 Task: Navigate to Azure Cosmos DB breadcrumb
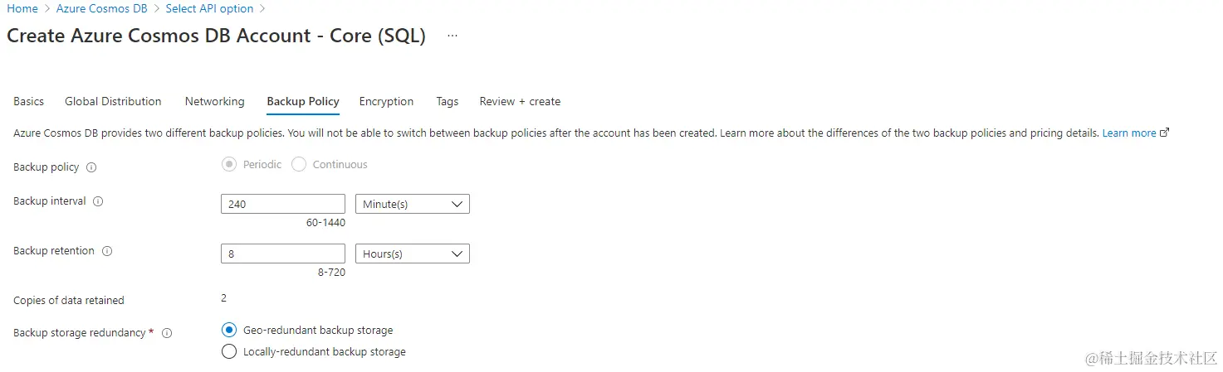(x=101, y=8)
